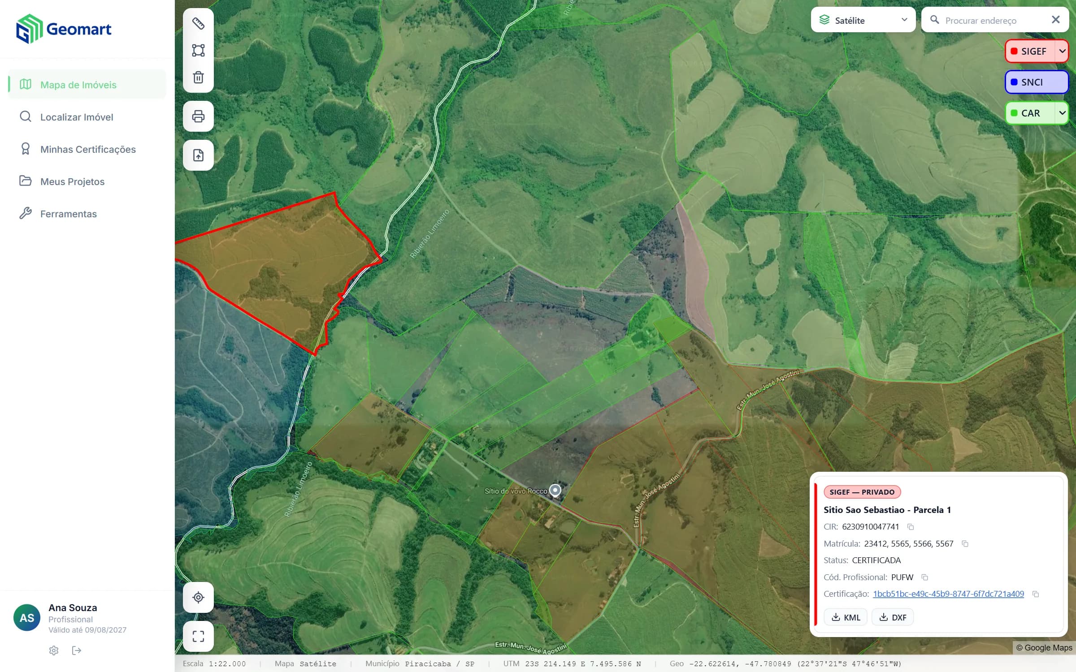Screen dimensions: 1076x672
Task: Toggle the CAR layer
Action: pyautogui.click(x=1029, y=113)
